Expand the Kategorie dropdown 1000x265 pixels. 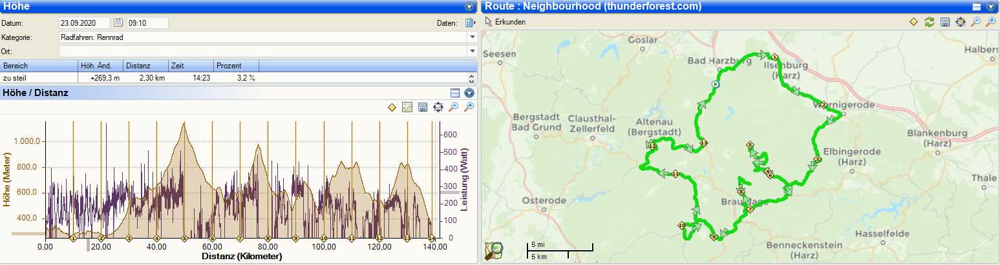pos(471,37)
